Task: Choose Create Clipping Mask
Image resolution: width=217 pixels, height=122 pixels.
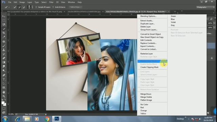Action: [x=149, y=67]
